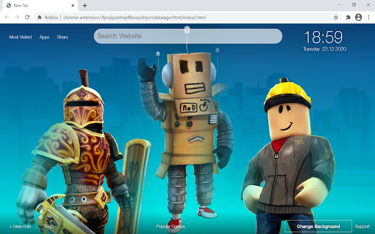Add a note with + New note
Screen dimensions: 375x234
click(x=21, y=226)
